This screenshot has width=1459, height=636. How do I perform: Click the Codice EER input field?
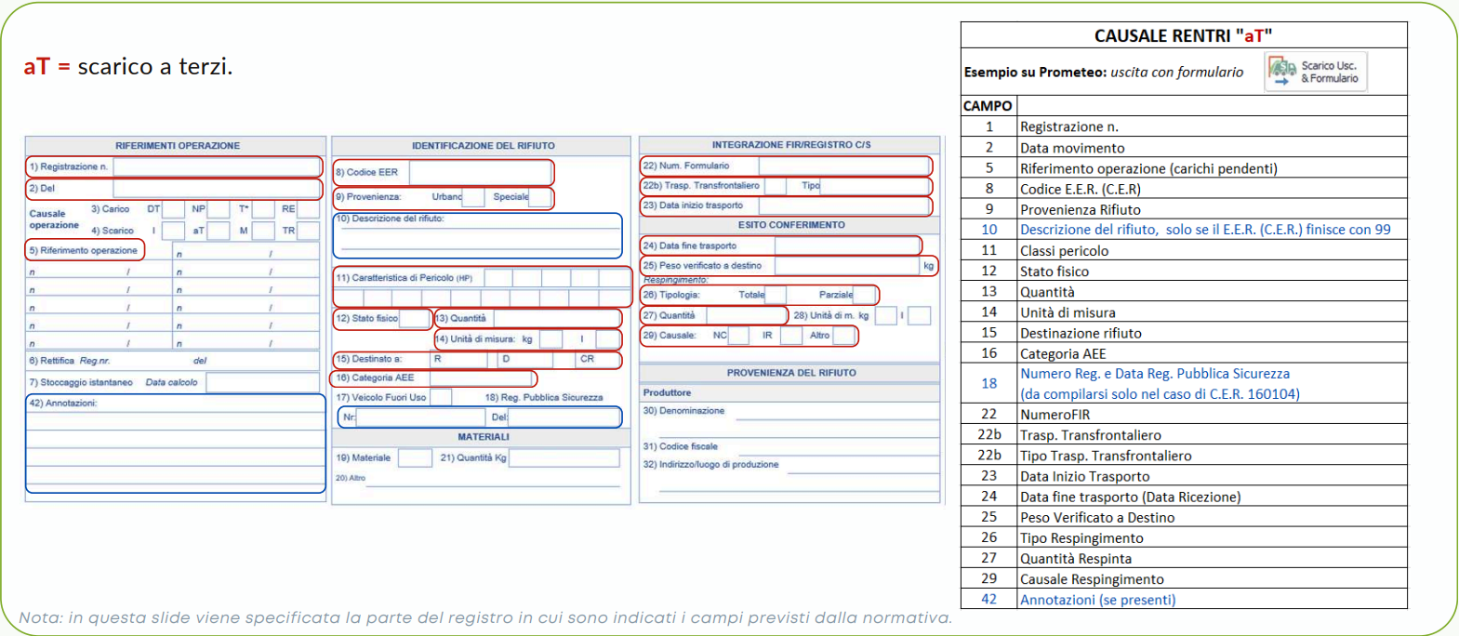(x=480, y=172)
